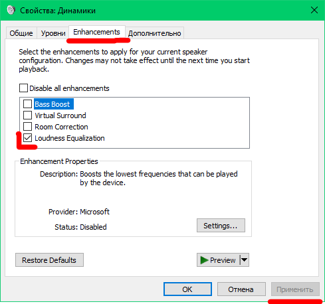Screen dimensions: 325x304
Task: Close the Свойства: Динамики dialog
Action: click(314, 10)
